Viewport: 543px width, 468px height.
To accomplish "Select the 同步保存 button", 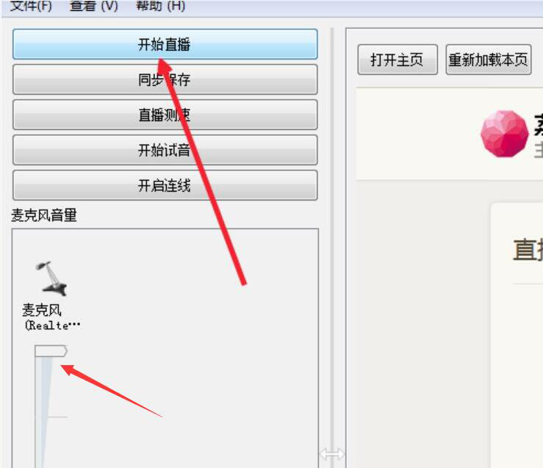I will (x=165, y=79).
